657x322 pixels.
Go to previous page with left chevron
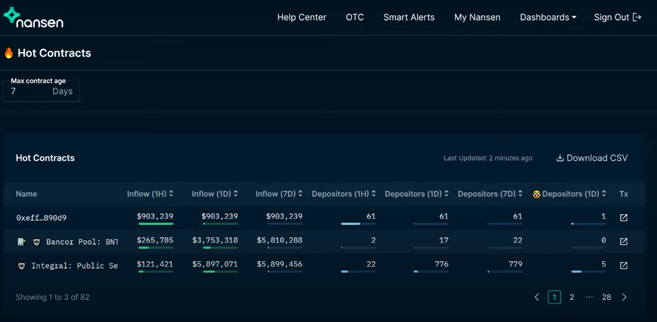point(537,297)
